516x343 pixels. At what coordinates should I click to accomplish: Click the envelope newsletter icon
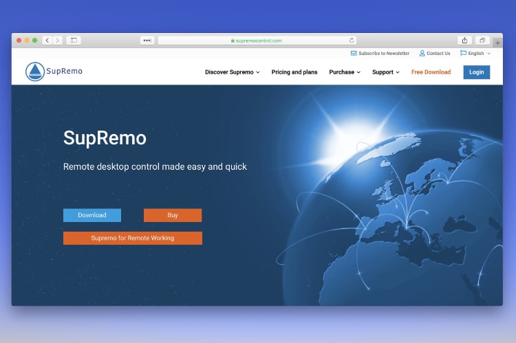[354, 54]
